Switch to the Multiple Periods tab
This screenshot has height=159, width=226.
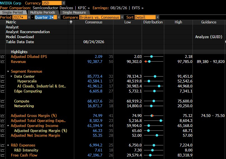click(x=43, y=13)
